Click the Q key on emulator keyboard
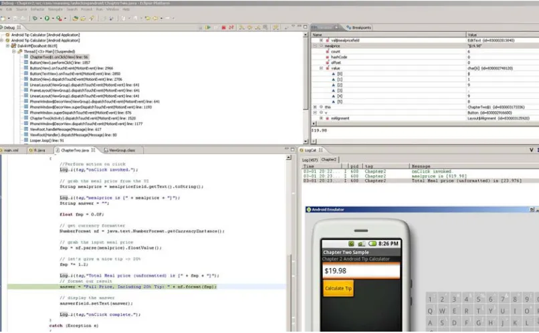This screenshot has height=333, width=539. 430,311
